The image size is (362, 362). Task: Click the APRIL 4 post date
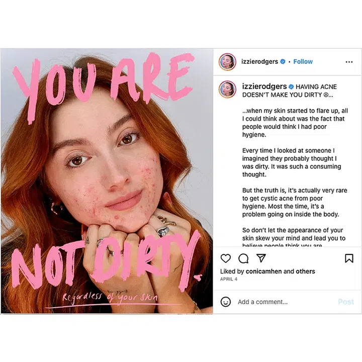[x=229, y=279]
